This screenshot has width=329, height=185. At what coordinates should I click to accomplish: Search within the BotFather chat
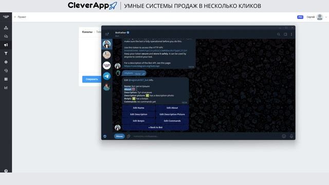click(x=279, y=34)
